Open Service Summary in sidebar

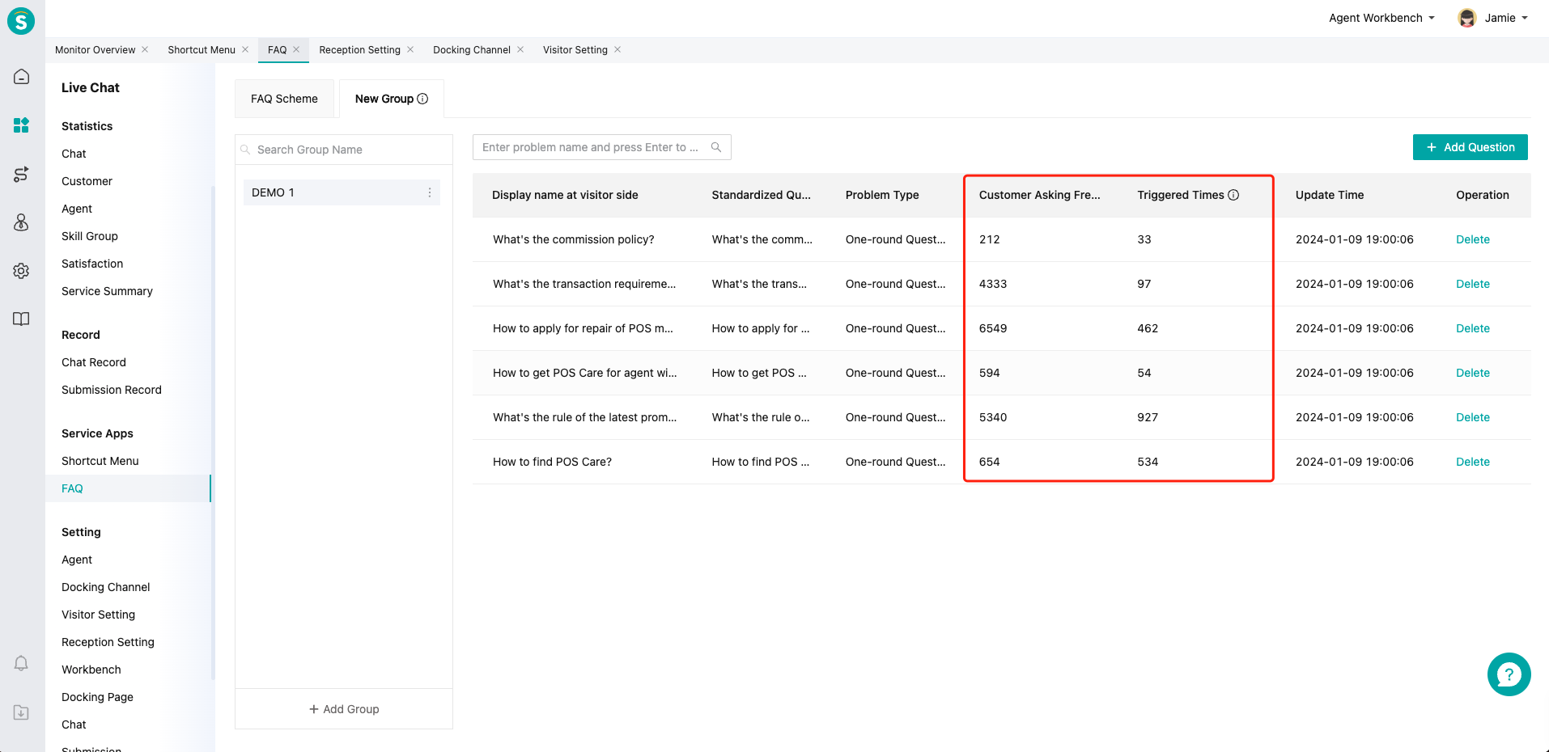[x=107, y=291]
